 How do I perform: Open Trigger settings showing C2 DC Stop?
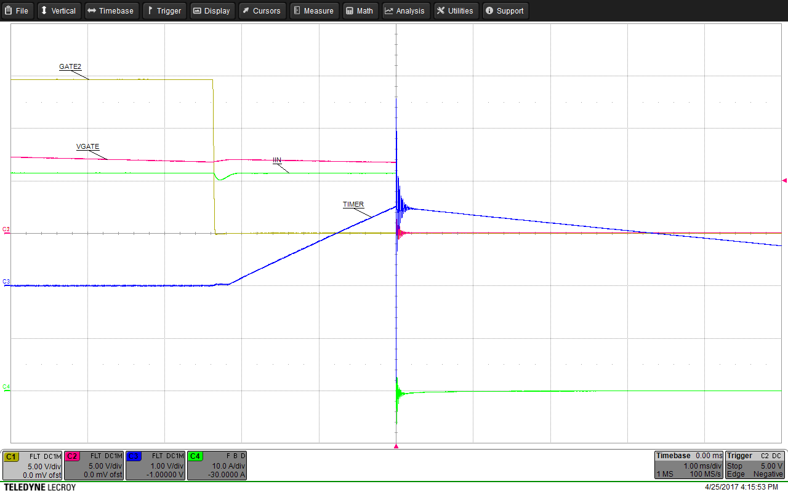[x=755, y=466]
